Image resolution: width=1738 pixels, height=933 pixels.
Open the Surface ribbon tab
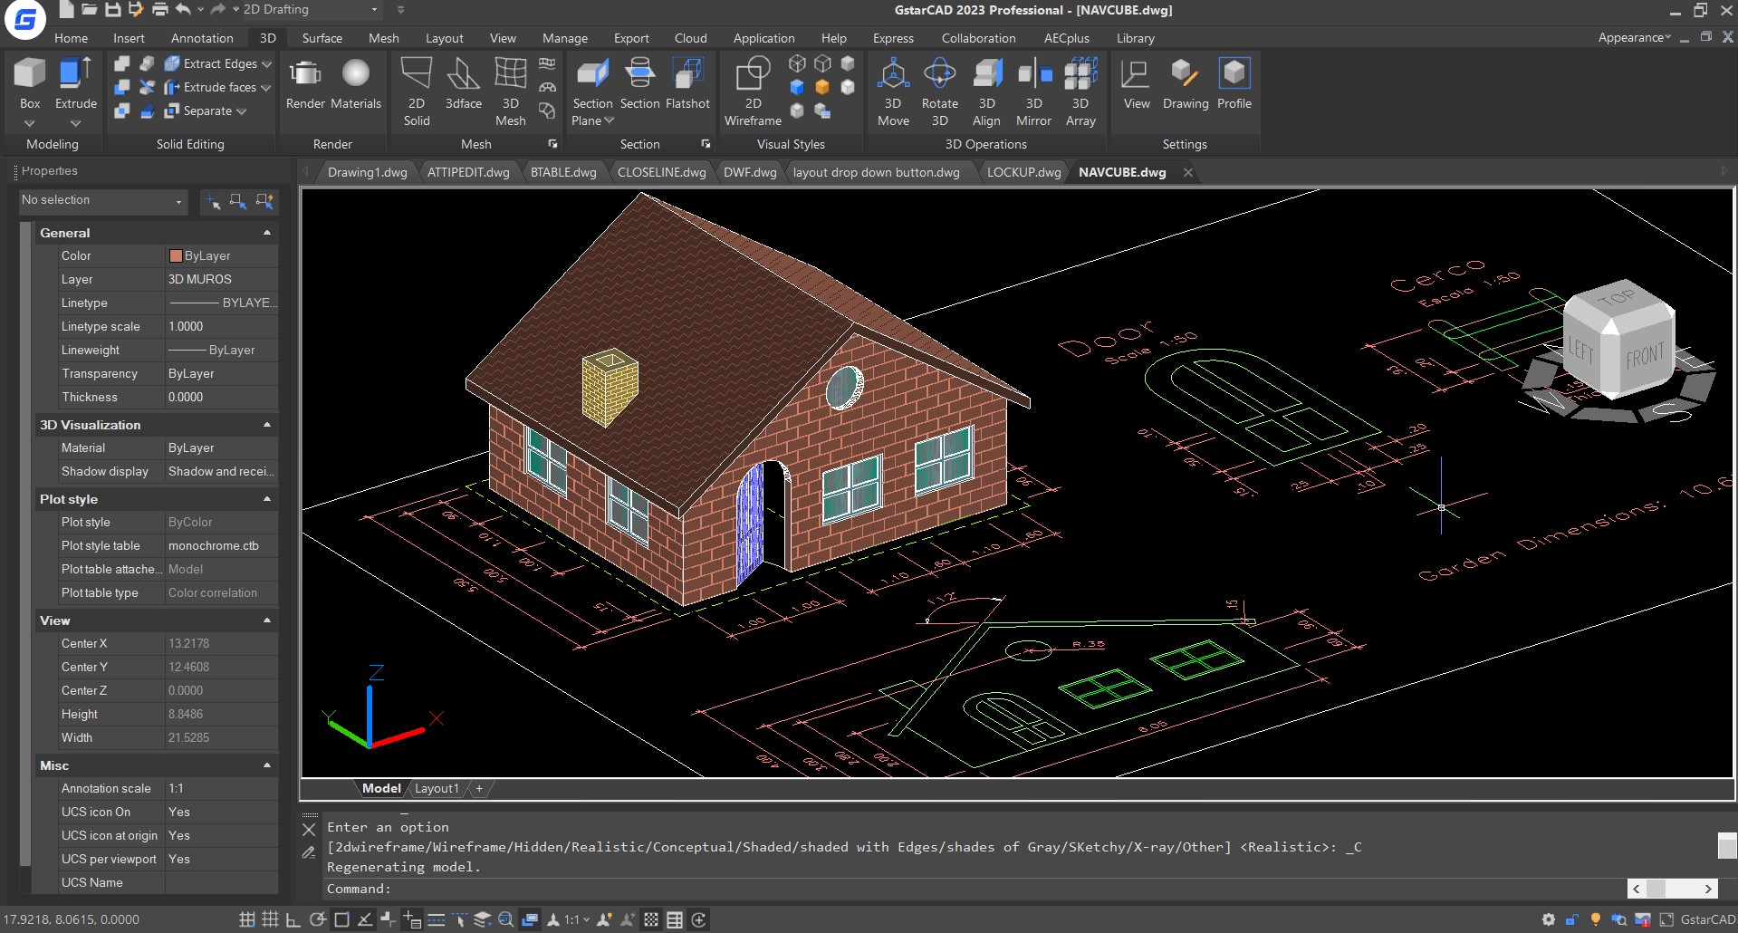[x=322, y=38]
